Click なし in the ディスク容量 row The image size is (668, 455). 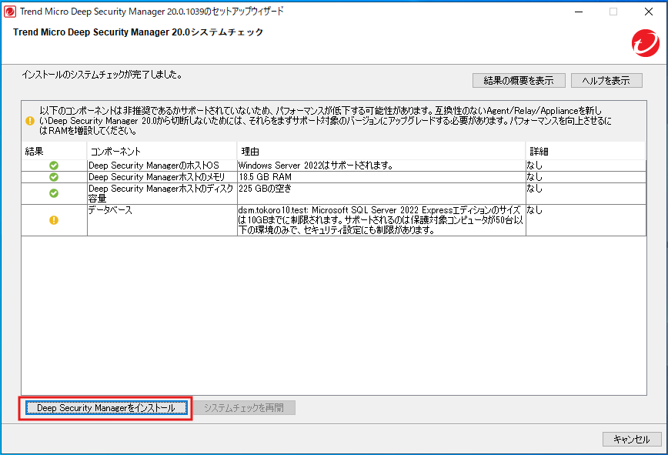(x=534, y=189)
